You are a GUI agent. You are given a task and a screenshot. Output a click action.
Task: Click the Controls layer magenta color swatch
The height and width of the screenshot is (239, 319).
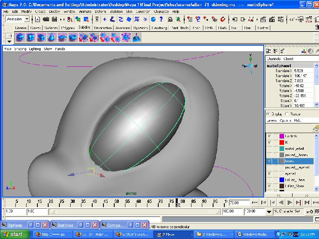pyautogui.click(x=282, y=136)
